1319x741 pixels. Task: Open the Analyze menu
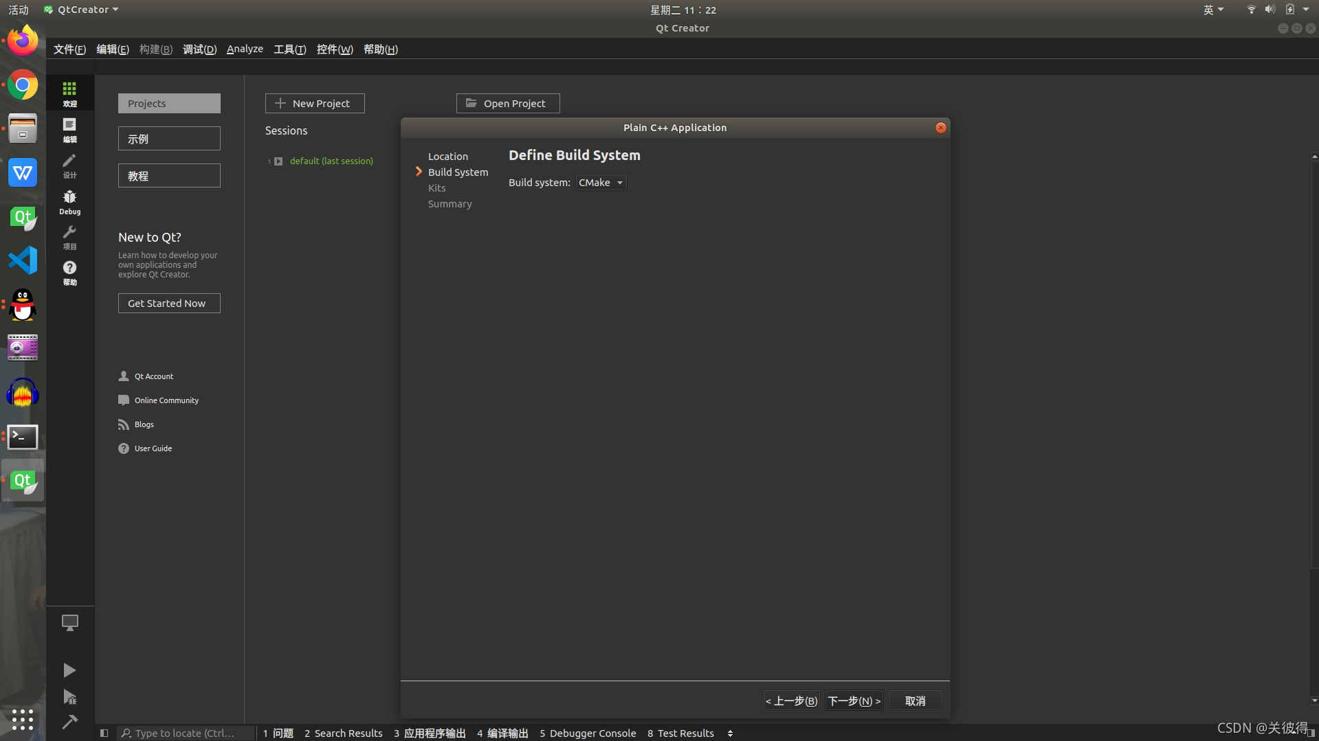[245, 49]
